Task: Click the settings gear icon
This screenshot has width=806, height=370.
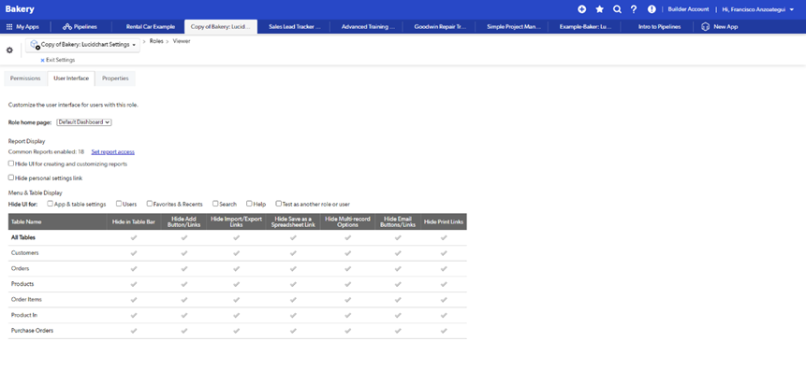Action: tap(9, 50)
